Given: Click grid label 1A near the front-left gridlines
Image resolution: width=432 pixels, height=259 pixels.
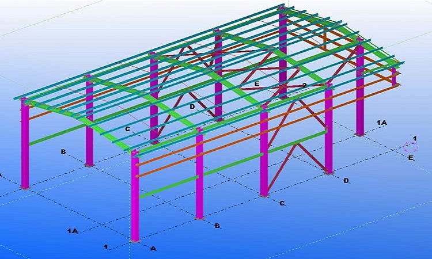Looking at the screenshot, I should [73, 230].
